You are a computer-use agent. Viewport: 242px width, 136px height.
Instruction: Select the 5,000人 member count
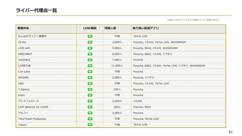(117, 48)
